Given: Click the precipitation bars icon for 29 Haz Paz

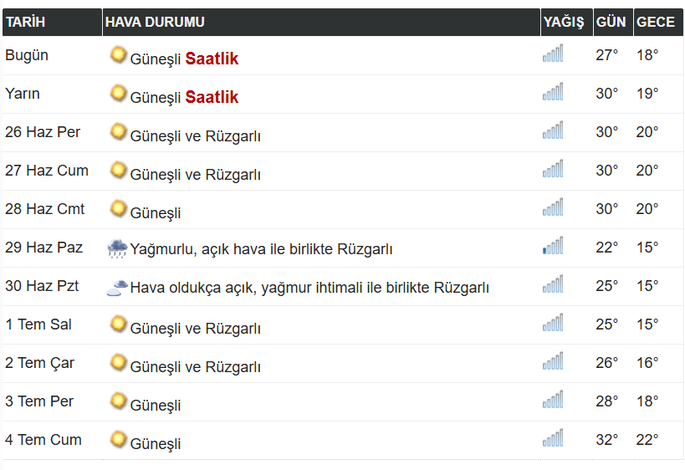Looking at the screenshot, I should [x=553, y=246].
